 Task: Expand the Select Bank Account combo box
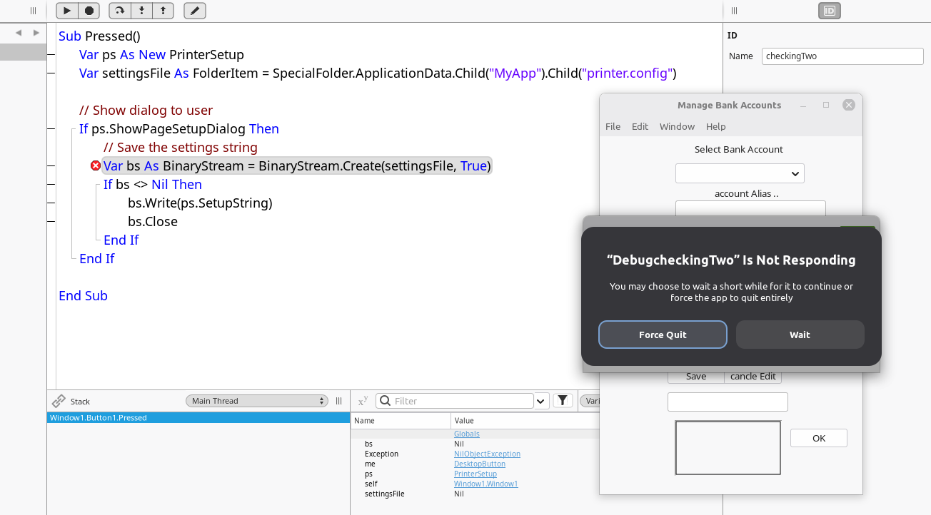tap(740, 173)
